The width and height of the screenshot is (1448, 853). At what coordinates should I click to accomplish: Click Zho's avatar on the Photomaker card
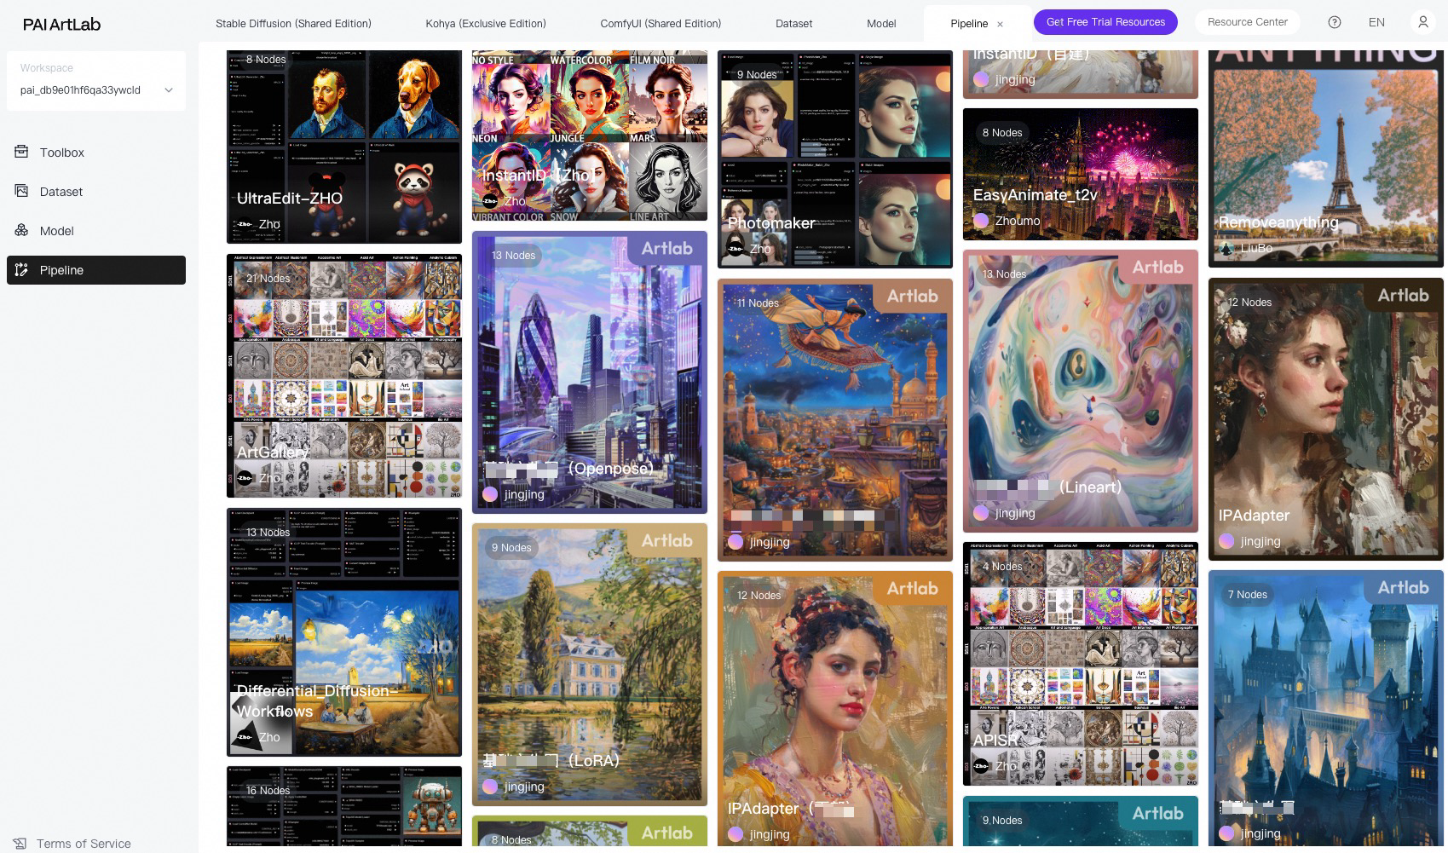(736, 249)
